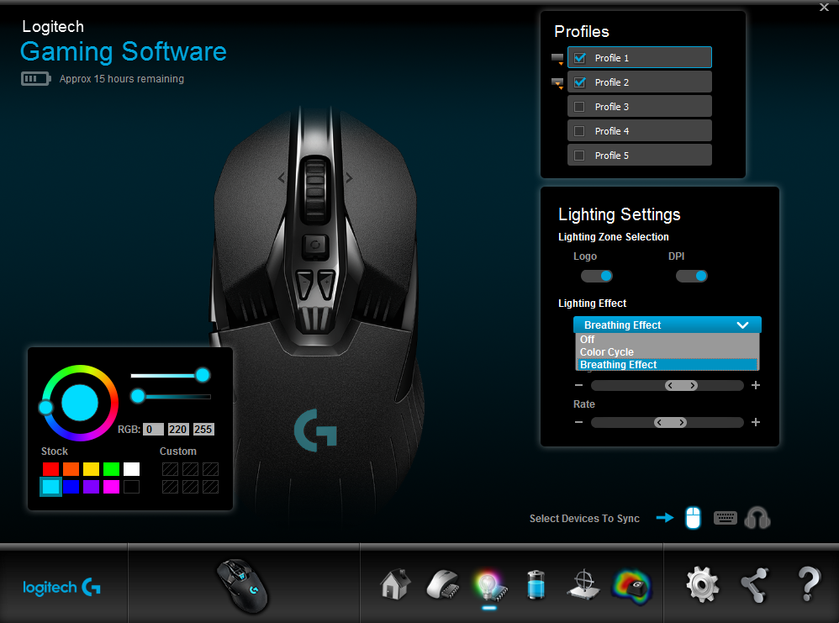The image size is (839, 623).
Task: Decrease Rate with the minus button
Action: (578, 422)
